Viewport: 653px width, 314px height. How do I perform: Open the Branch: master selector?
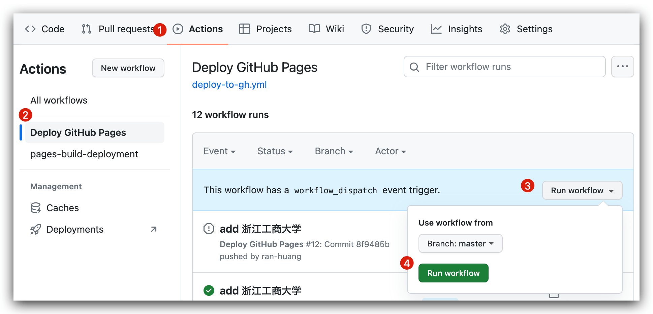[x=460, y=243]
